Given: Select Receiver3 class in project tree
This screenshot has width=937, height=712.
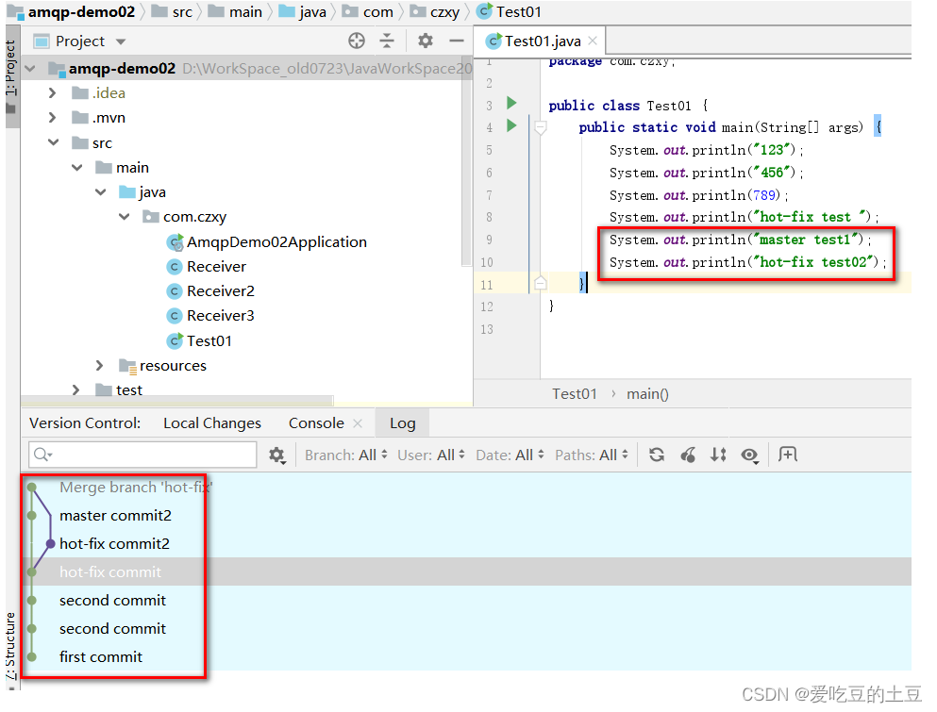Looking at the screenshot, I should pyautogui.click(x=220, y=315).
